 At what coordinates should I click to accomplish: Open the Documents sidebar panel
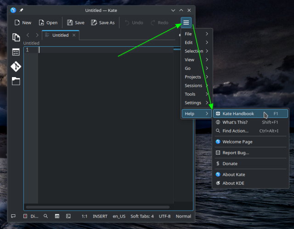(x=16, y=38)
